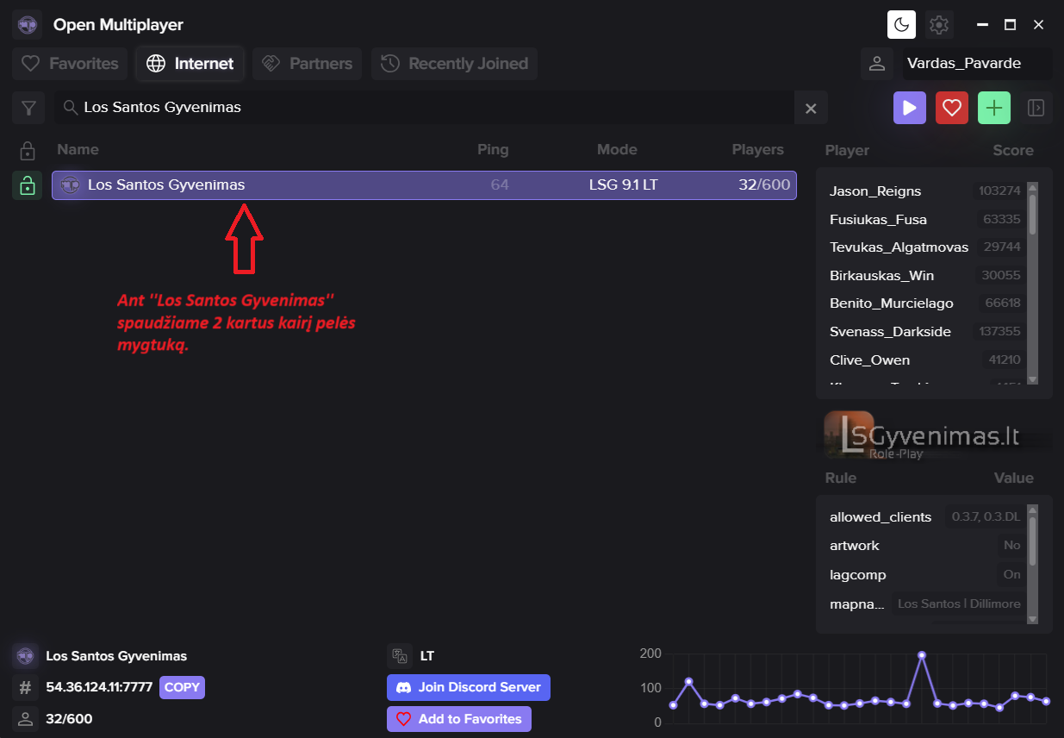Open settings with the gear icon

tap(939, 25)
